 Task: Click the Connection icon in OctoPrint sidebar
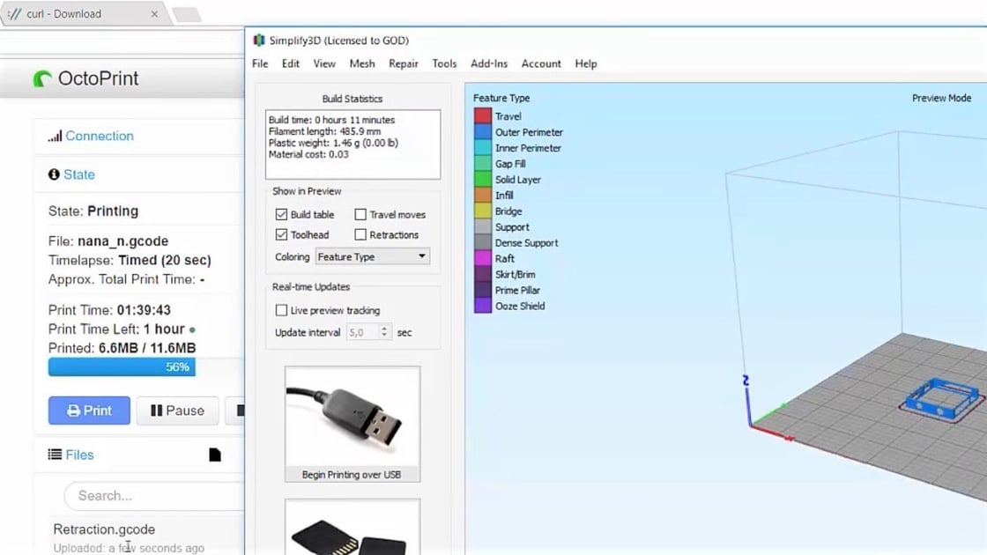click(56, 136)
